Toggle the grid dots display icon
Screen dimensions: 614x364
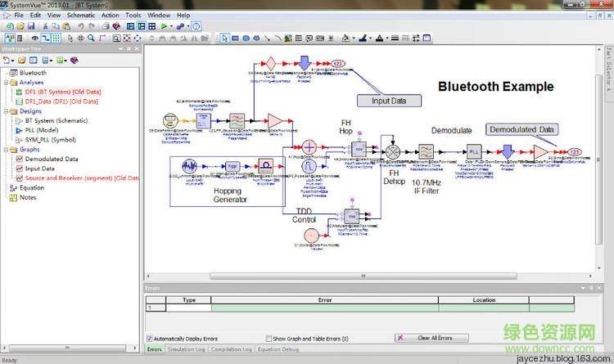pyautogui.click(x=56, y=38)
